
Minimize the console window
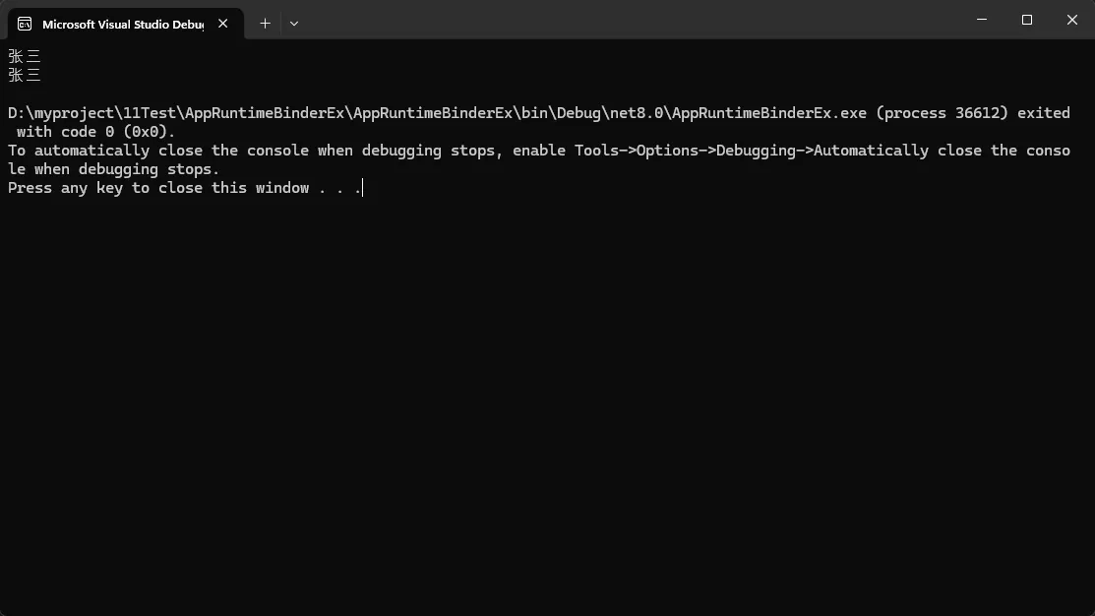point(981,20)
